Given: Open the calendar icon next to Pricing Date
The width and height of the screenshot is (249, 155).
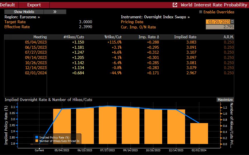Looking at the screenshot, I should [232, 22].
